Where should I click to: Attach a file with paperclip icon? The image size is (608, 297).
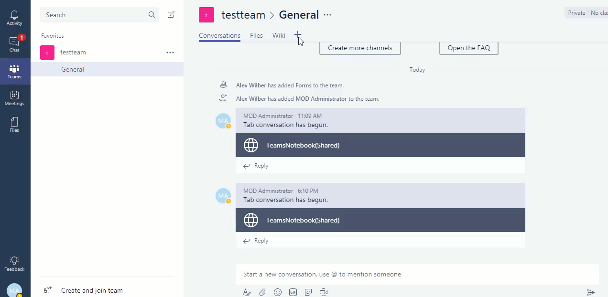(262, 292)
